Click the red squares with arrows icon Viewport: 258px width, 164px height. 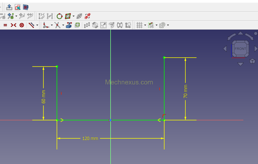tap(88, 16)
